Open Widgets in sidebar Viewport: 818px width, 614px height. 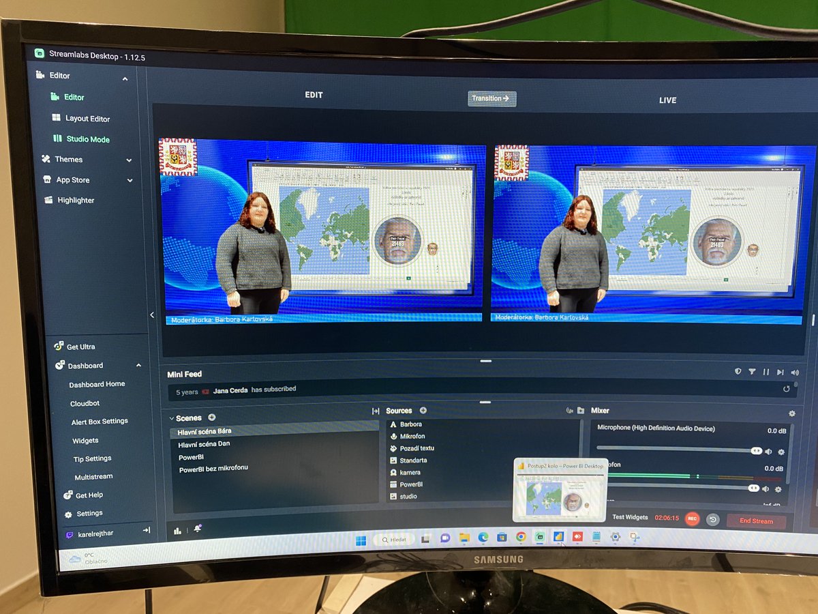[85, 441]
